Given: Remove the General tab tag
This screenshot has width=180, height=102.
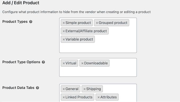Looking at the screenshot, I should coord(64,89).
